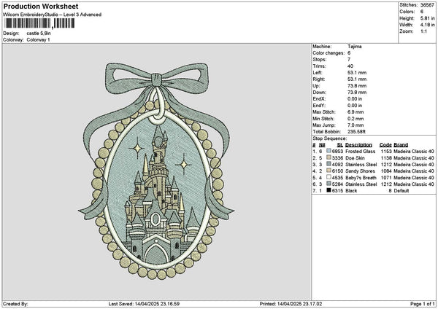Click the Description column header
438x309 pixels.
(x=361, y=144)
